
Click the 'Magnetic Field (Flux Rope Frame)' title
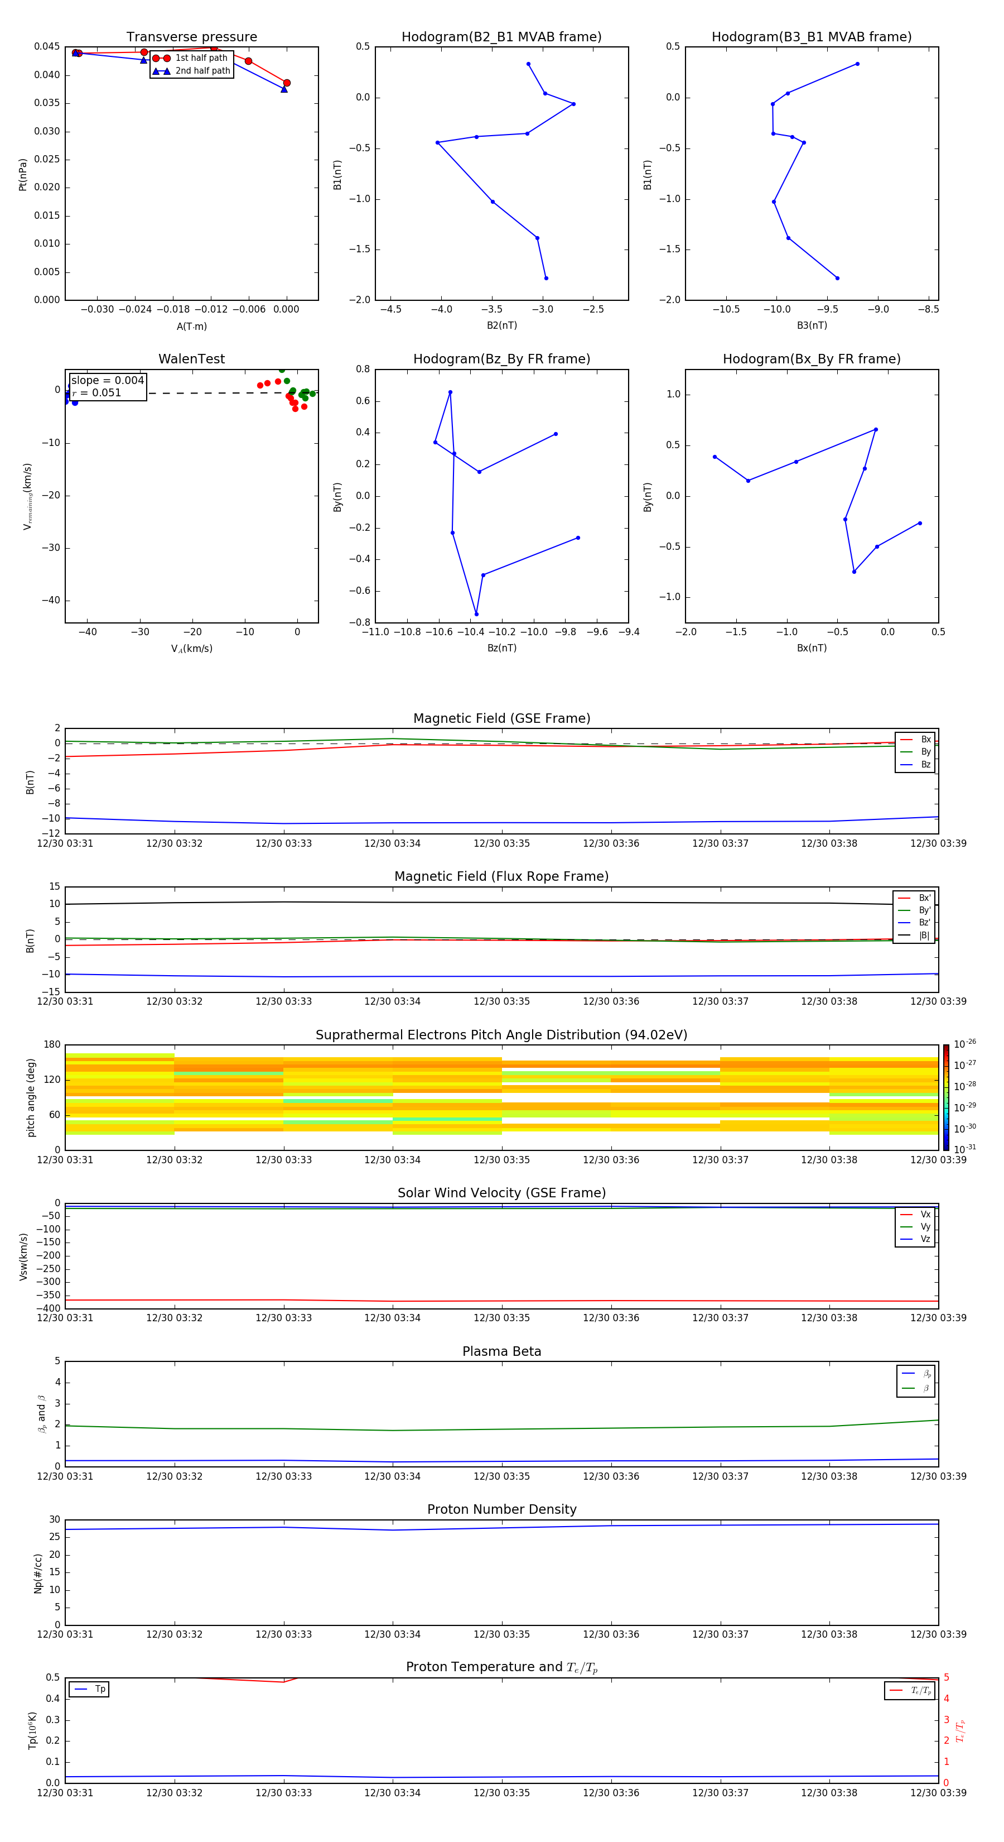pos(501,877)
